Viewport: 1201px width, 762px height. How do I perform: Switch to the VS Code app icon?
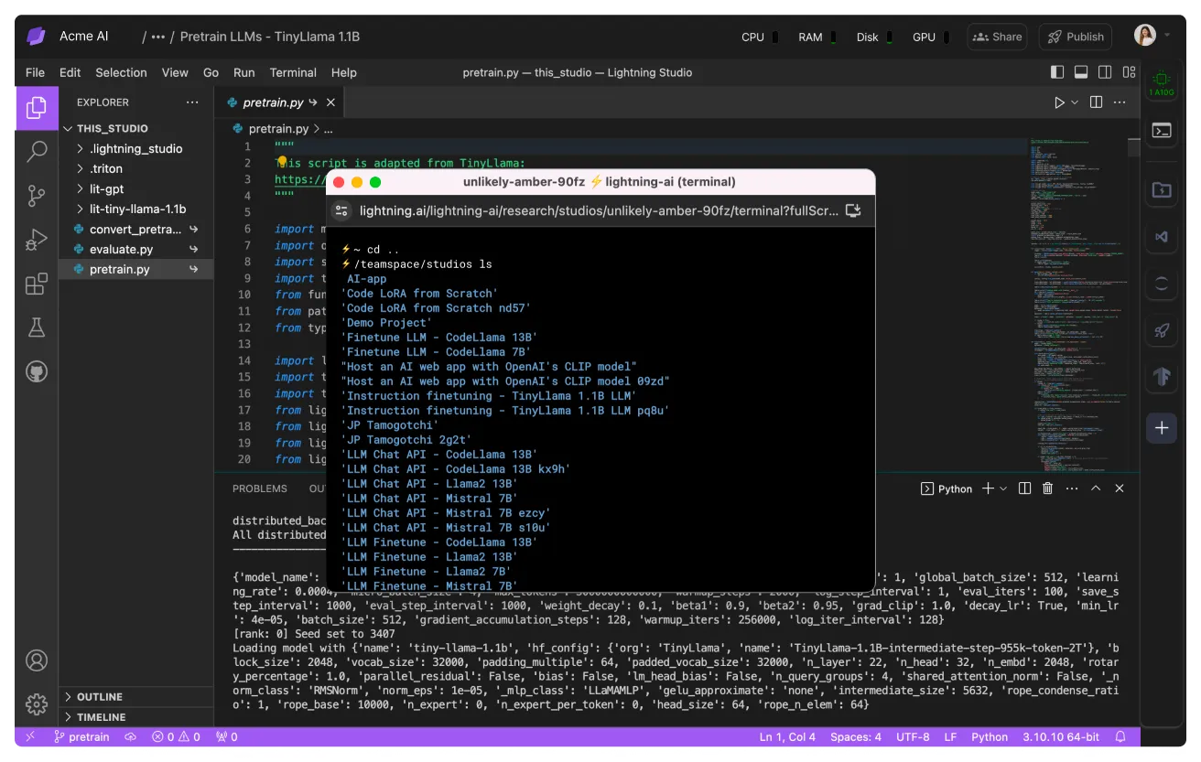[x=1162, y=237]
